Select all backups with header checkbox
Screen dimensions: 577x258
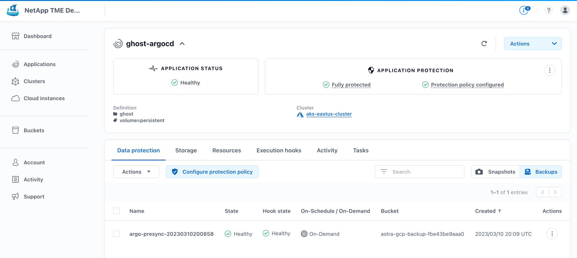coord(116,211)
